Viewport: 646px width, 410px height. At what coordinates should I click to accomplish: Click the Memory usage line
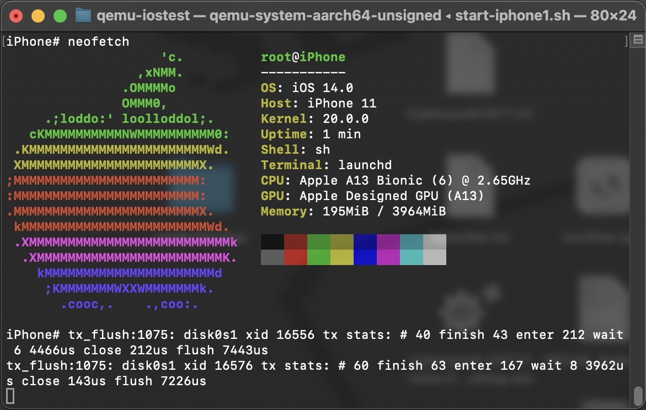[x=353, y=212]
